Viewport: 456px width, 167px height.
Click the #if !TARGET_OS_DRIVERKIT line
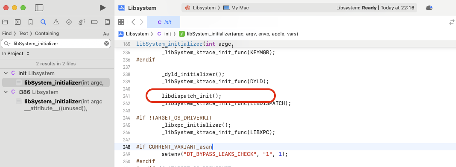click(174, 118)
